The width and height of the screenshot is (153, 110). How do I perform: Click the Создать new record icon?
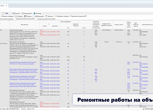[x=16, y=16]
